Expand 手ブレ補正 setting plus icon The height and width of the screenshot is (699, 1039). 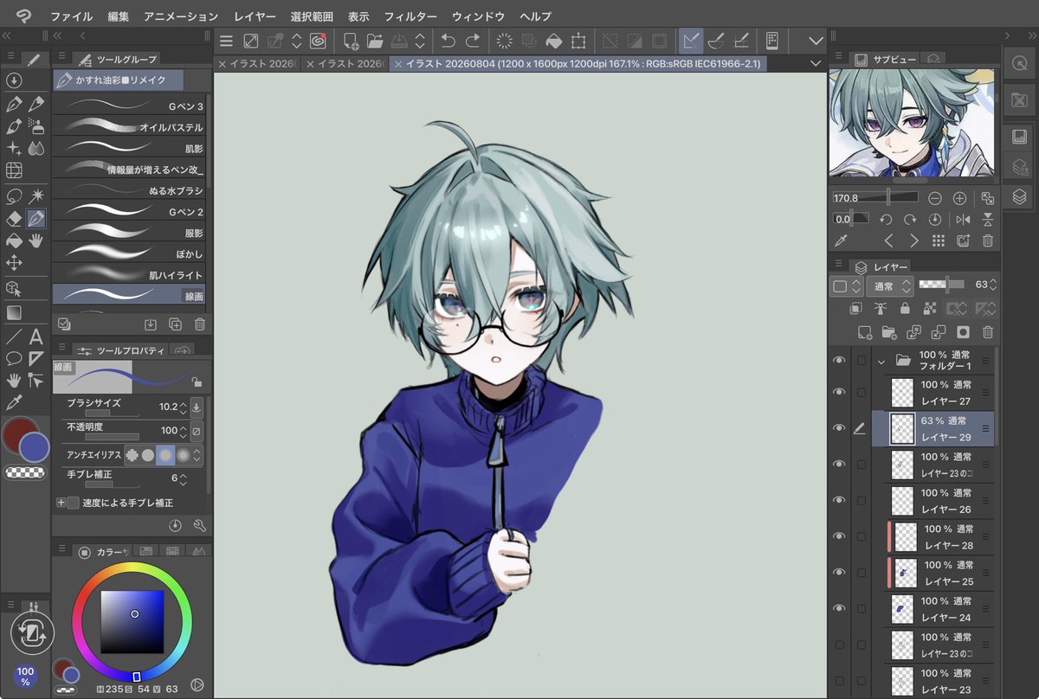(61, 503)
